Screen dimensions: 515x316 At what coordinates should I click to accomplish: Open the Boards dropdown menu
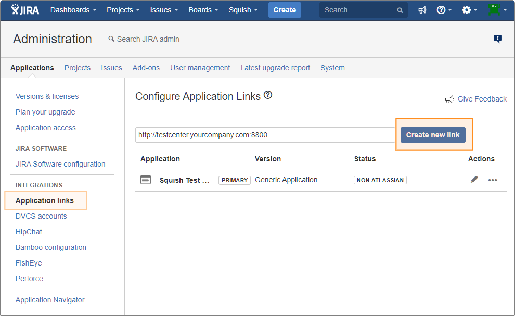point(203,10)
